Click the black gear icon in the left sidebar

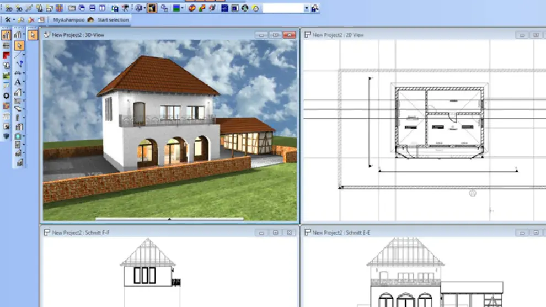[x=7, y=96]
